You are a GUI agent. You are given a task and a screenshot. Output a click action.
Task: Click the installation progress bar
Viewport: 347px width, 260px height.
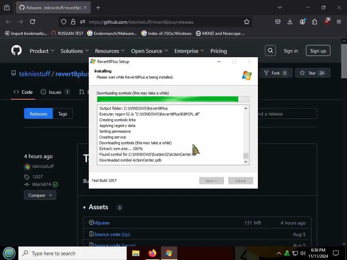tap(173, 99)
